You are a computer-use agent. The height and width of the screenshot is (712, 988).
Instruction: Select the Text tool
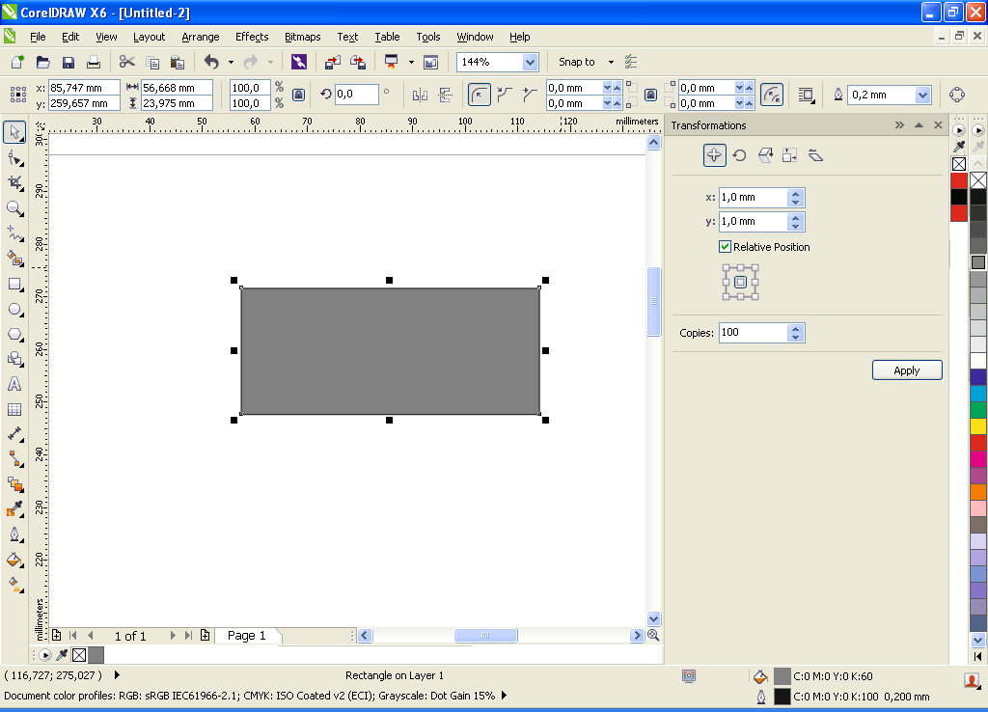click(x=14, y=384)
